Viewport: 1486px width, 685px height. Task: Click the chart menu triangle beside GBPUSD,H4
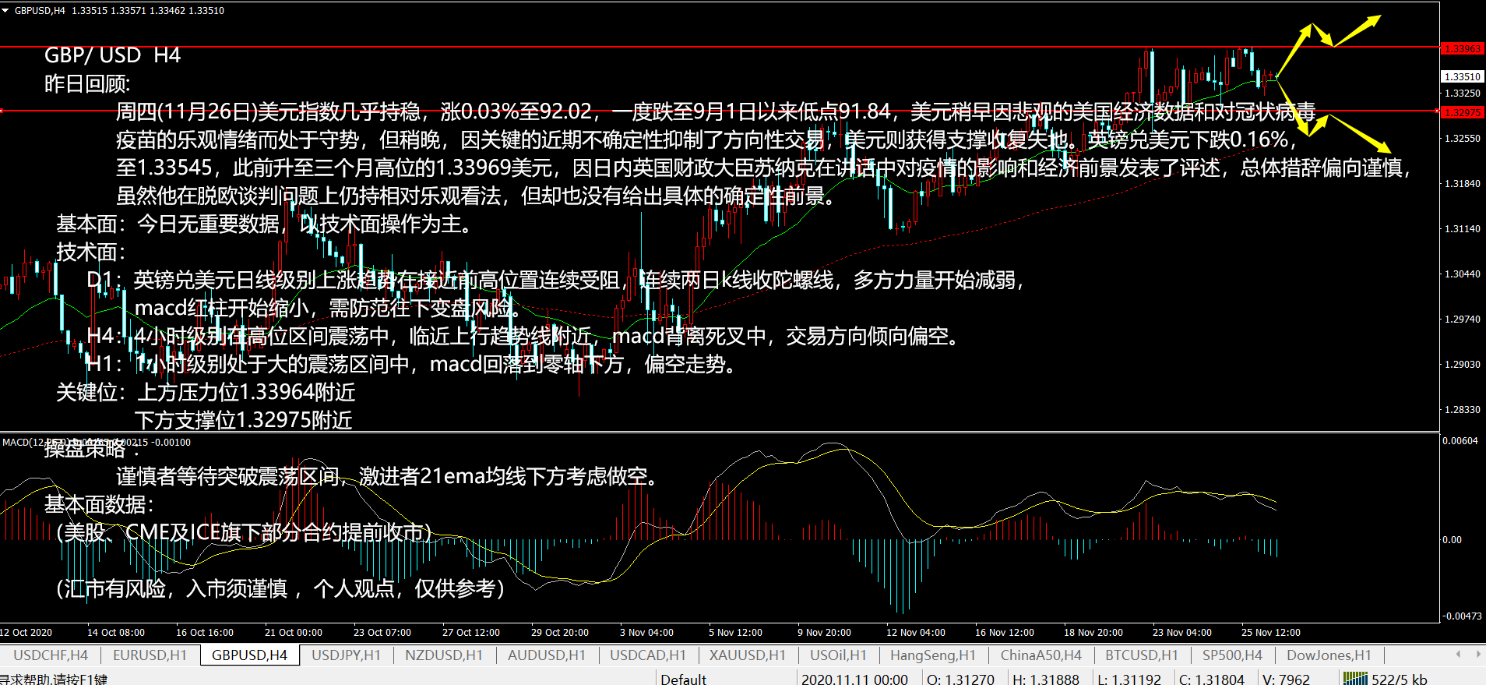5,10
